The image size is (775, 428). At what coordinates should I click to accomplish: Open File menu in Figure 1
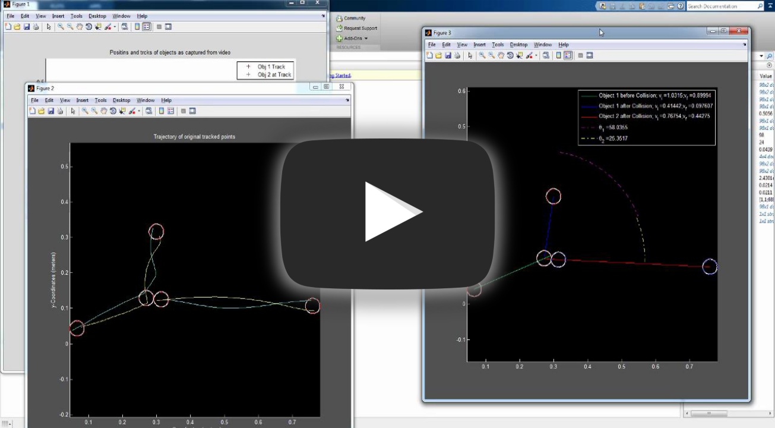[x=11, y=16]
